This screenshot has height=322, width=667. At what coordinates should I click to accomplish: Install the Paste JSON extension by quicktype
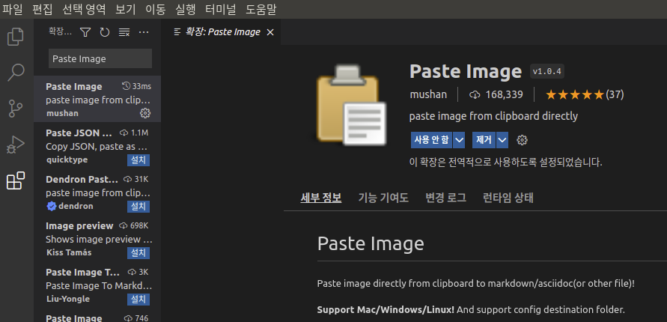(x=138, y=160)
